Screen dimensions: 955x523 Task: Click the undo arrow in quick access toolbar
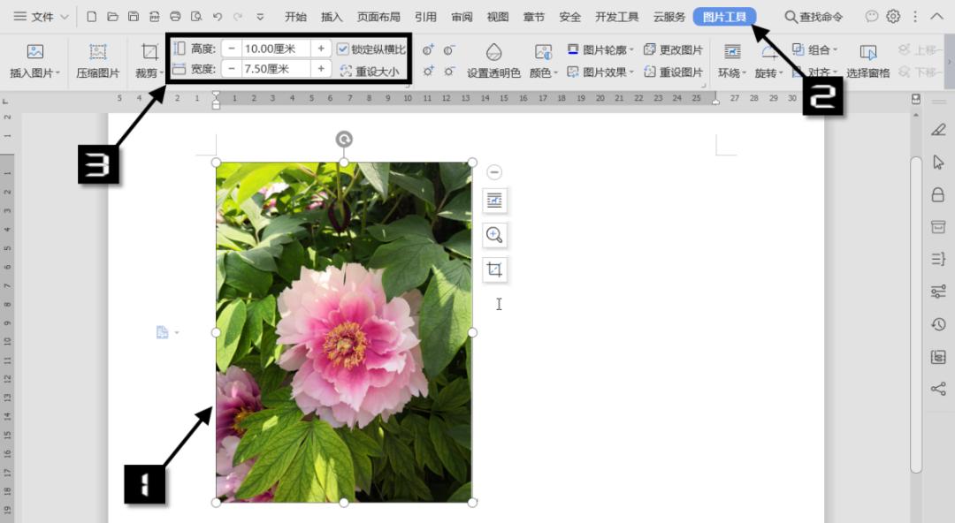(x=218, y=17)
